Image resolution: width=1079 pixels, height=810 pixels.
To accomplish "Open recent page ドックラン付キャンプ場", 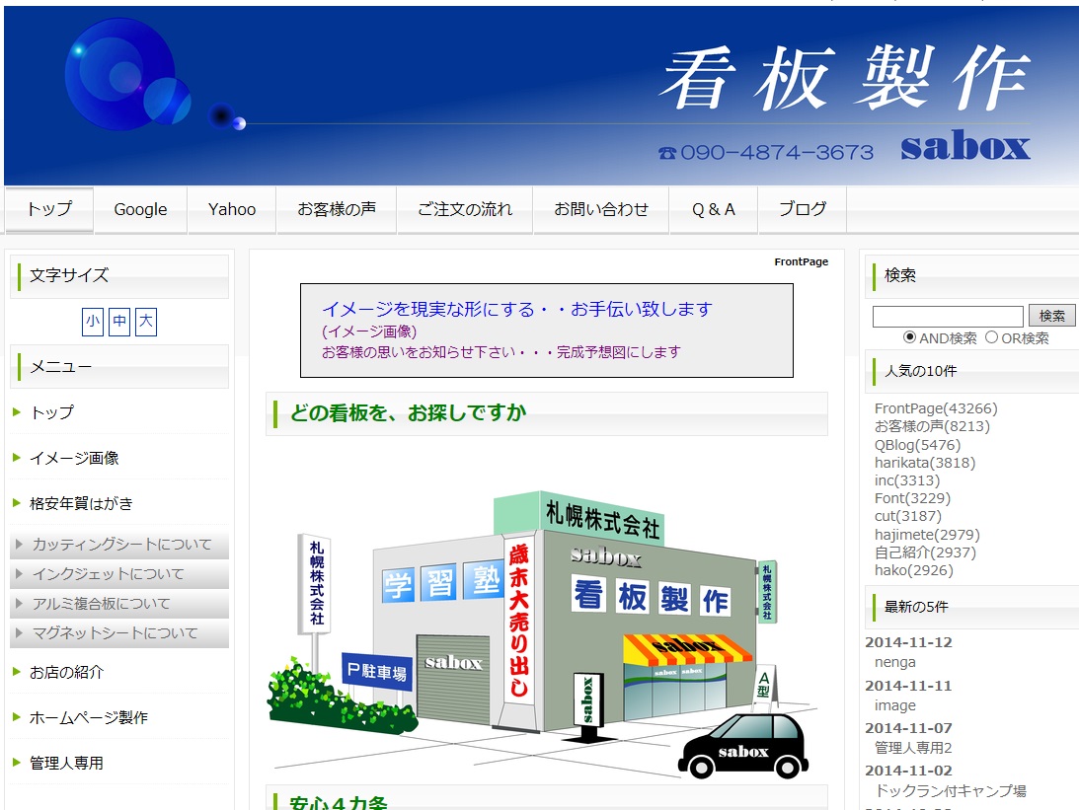I will pos(951,790).
